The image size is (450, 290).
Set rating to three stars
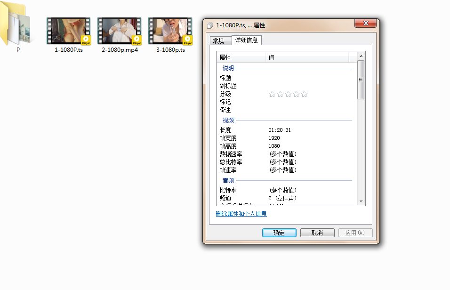(288, 94)
